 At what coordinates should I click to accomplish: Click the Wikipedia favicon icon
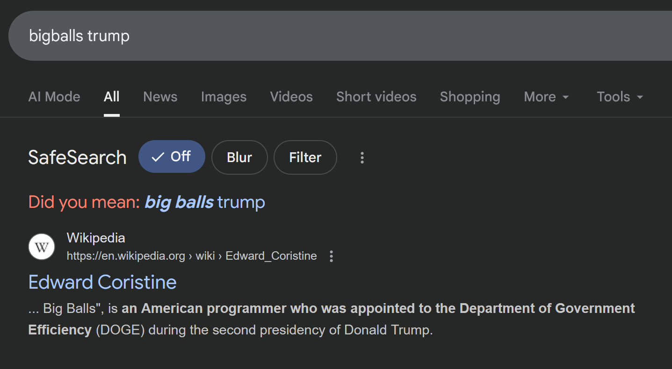click(42, 247)
